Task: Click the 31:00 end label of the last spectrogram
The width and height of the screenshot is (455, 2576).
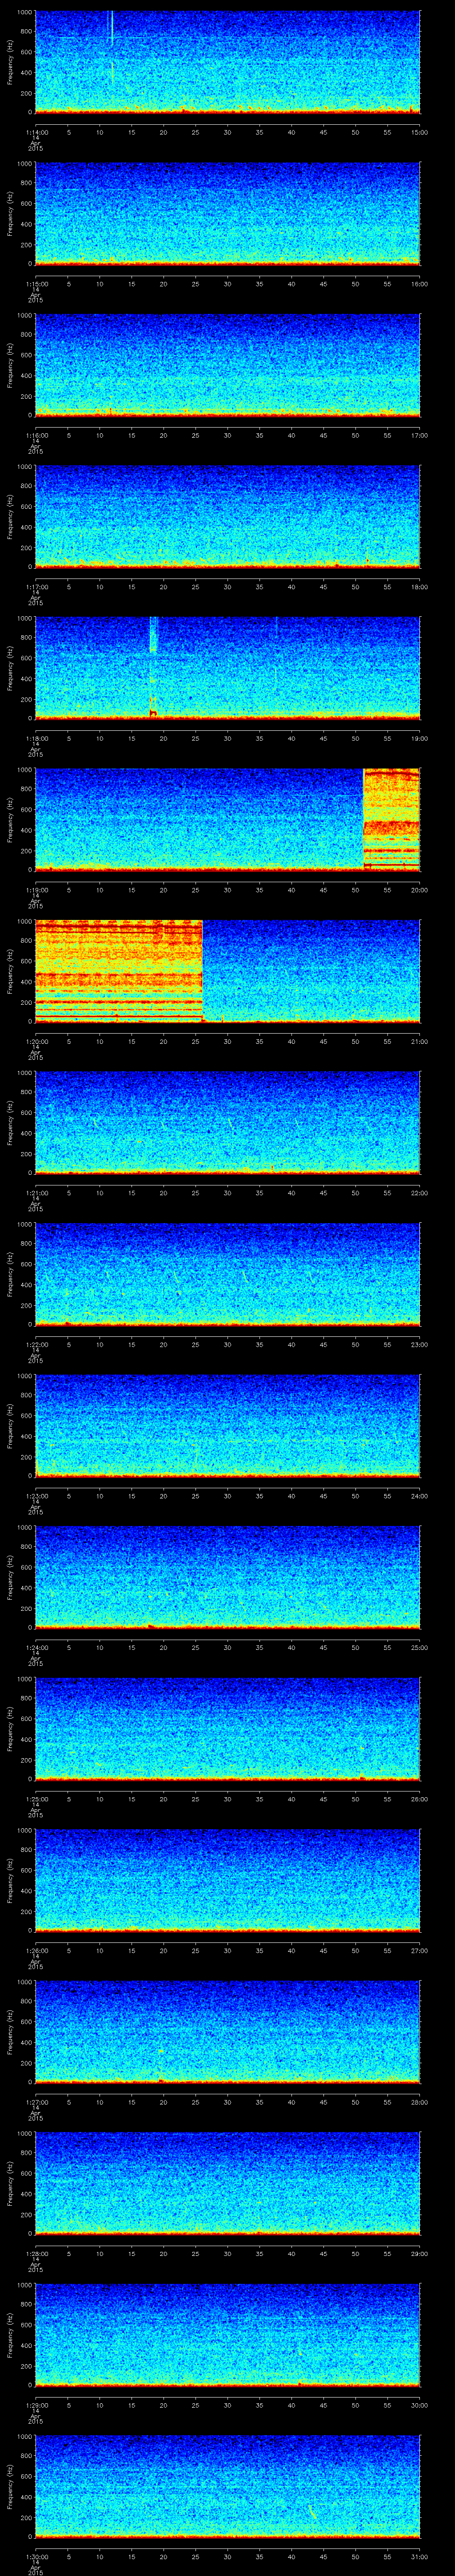Action: click(420, 2556)
